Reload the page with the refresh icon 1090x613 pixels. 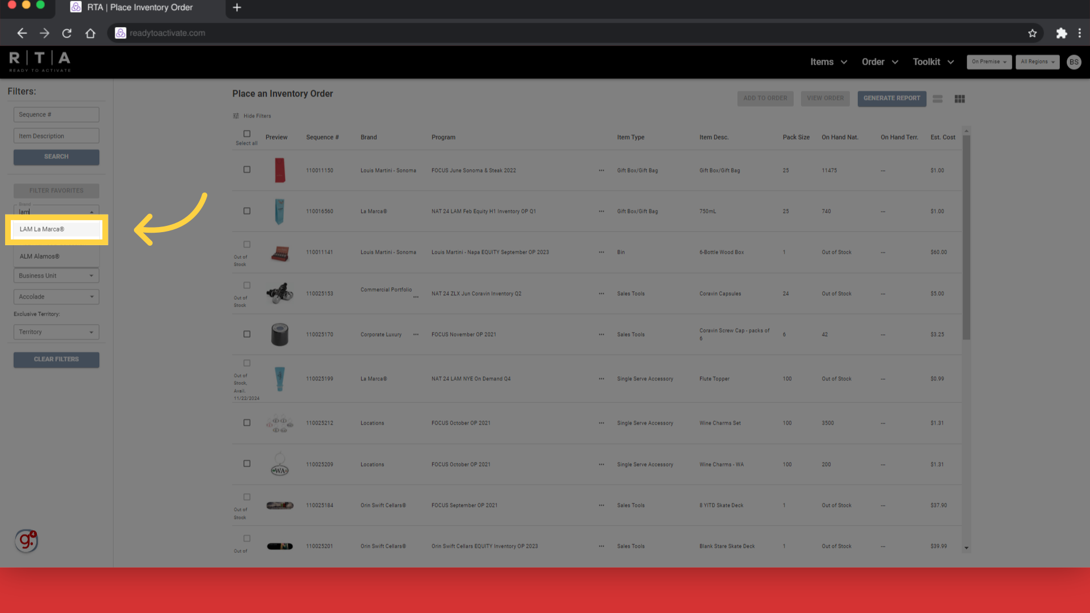pos(67,33)
